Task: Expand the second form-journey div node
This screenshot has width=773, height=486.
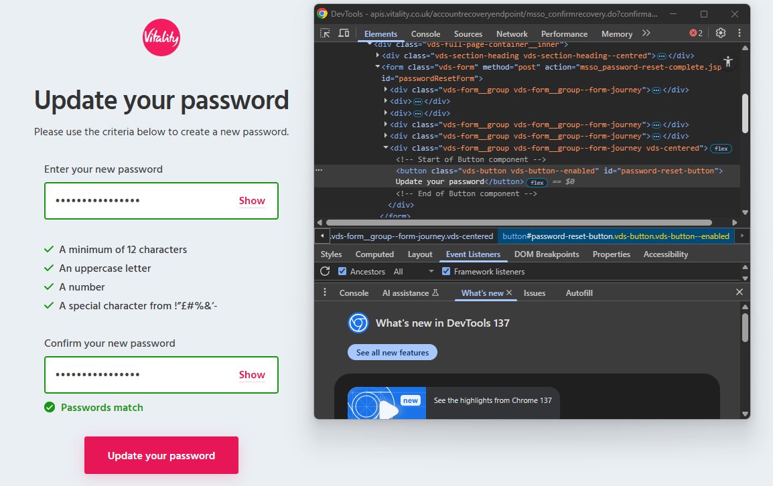Action: pyautogui.click(x=386, y=125)
